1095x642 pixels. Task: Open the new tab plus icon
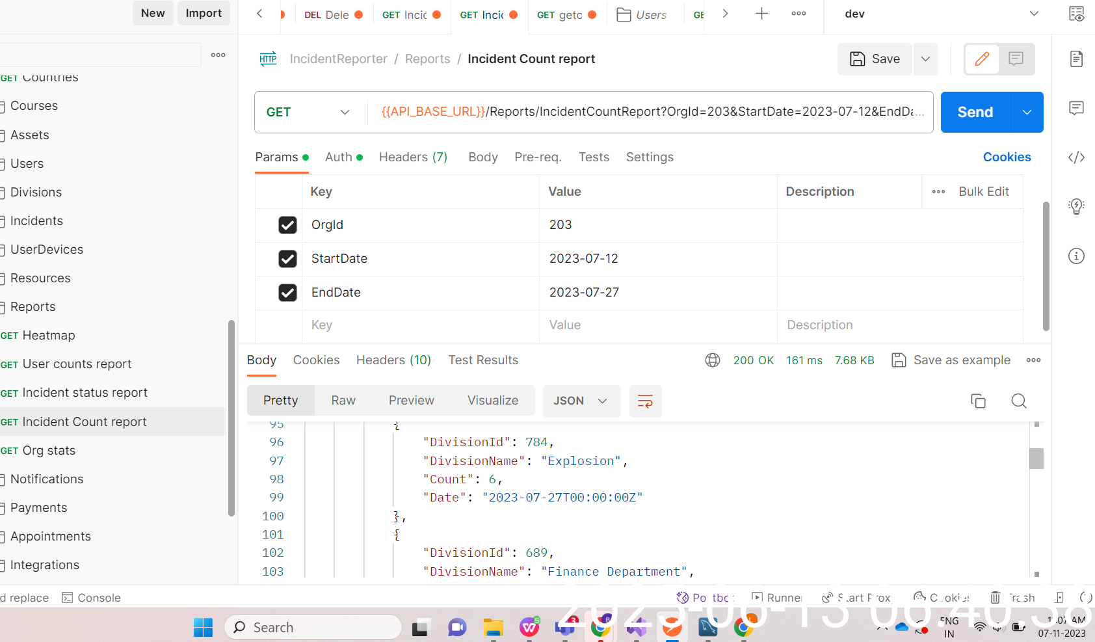(761, 14)
